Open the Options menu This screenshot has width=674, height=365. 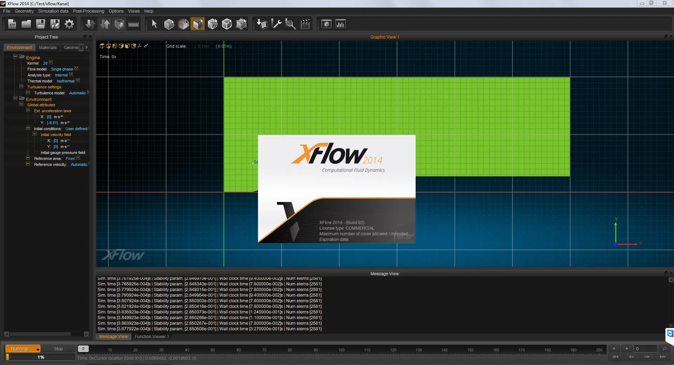click(x=116, y=11)
